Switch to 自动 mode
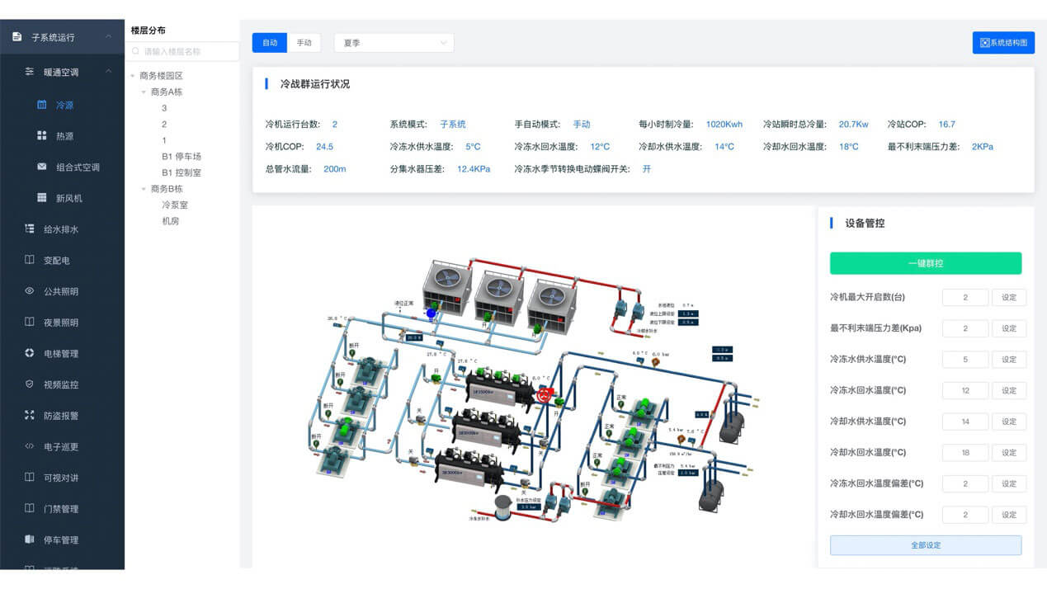The width and height of the screenshot is (1047, 589). tap(270, 43)
